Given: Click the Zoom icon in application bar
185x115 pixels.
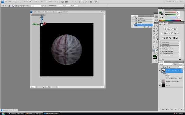Looking at the screenshot, I should 83,2.
